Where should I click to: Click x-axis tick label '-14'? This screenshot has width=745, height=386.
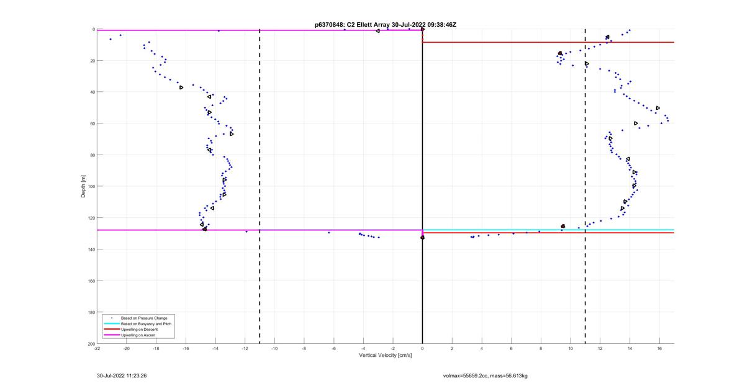[215, 349]
